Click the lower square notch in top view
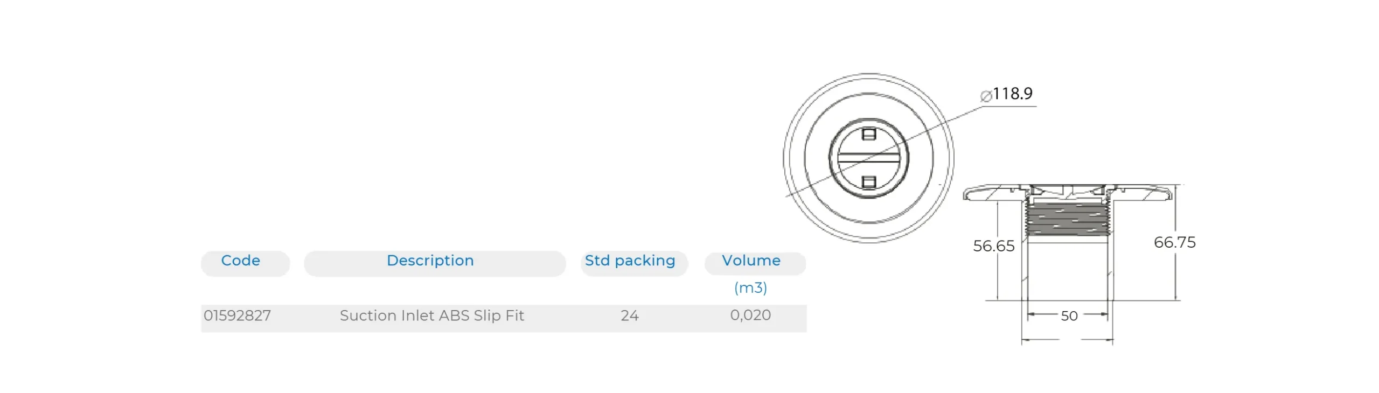1379x393 pixels. point(868,182)
